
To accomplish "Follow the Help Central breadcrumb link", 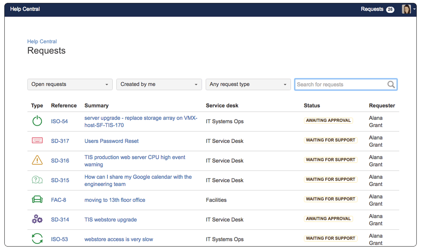I will tap(42, 41).
